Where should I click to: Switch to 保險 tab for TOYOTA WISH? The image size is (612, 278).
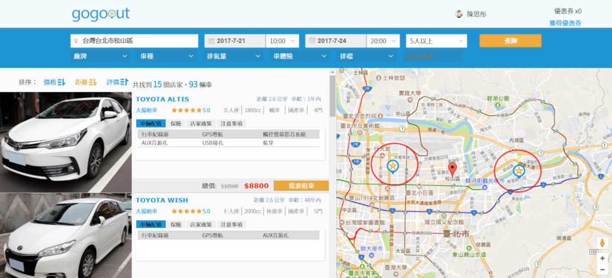176,225
